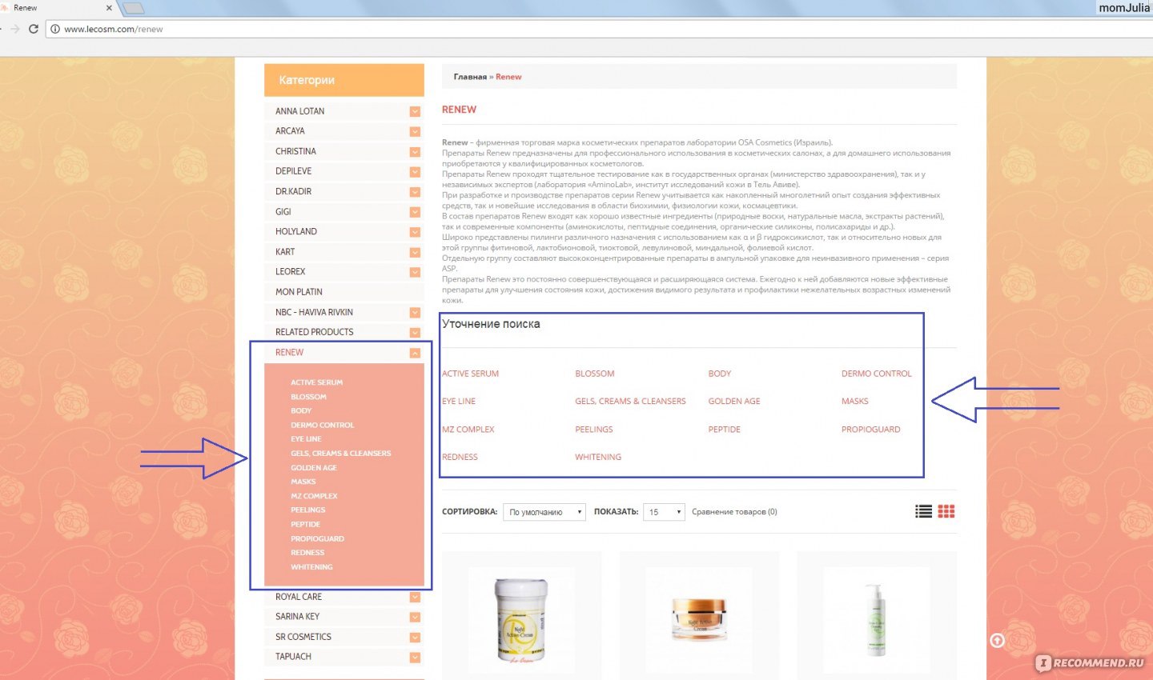The width and height of the screenshot is (1153, 680).
Task: Click the browser forward arrow
Action: coord(14,29)
